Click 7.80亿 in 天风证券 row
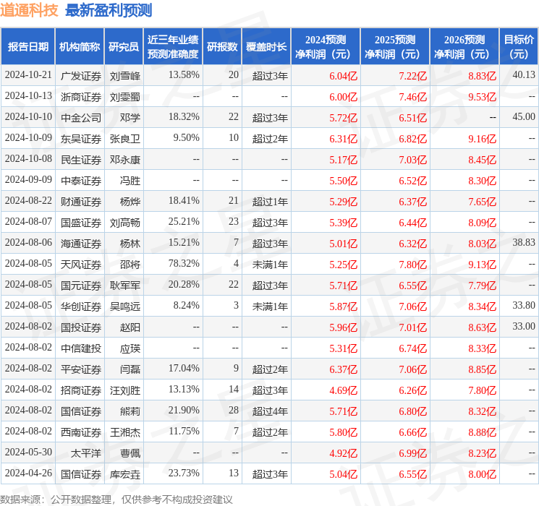539x506 pixels. click(x=413, y=265)
